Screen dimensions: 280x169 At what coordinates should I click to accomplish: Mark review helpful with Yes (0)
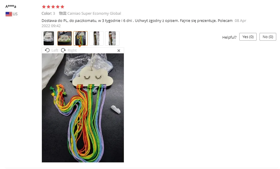(248, 37)
